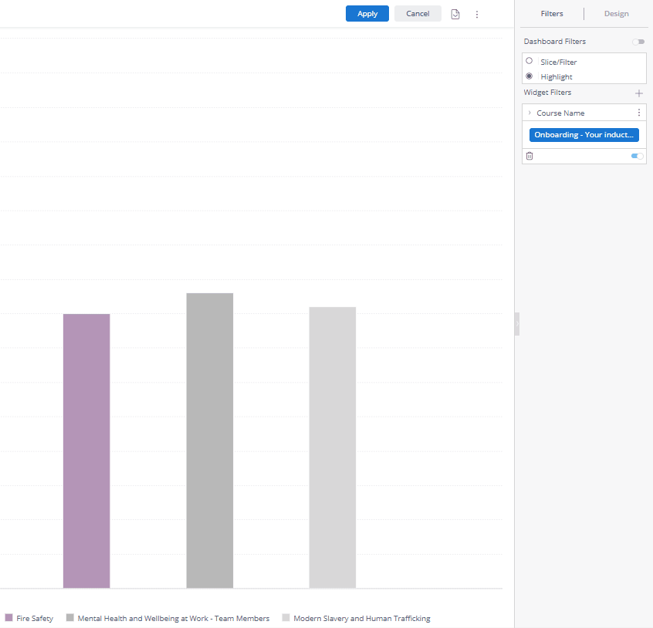Viewport: 653px width, 628px height.
Task: Click the Fire Safety legend label
Action: 35,619
